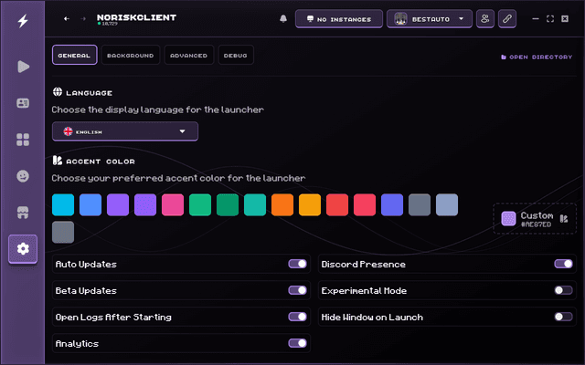Click the Language section heading

pyautogui.click(x=90, y=93)
